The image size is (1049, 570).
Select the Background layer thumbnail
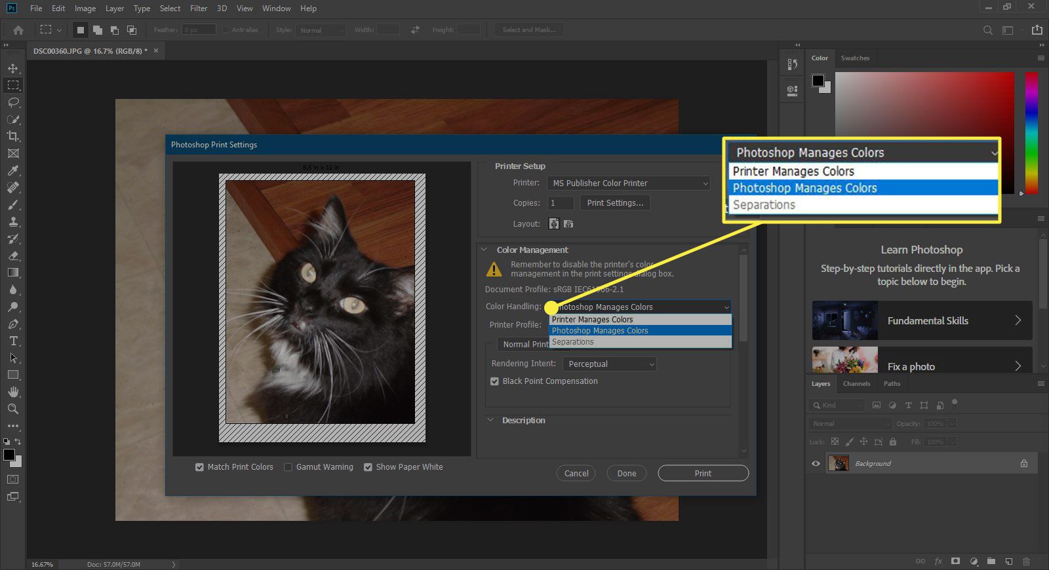pos(839,463)
